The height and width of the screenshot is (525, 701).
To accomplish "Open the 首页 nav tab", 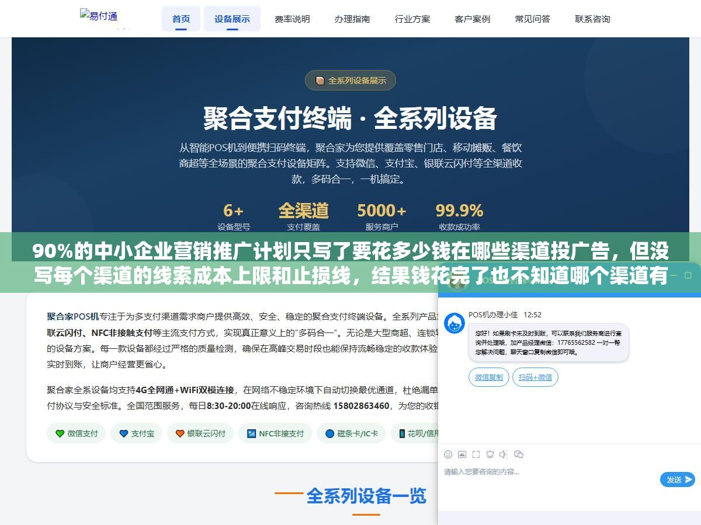I will pyautogui.click(x=181, y=19).
